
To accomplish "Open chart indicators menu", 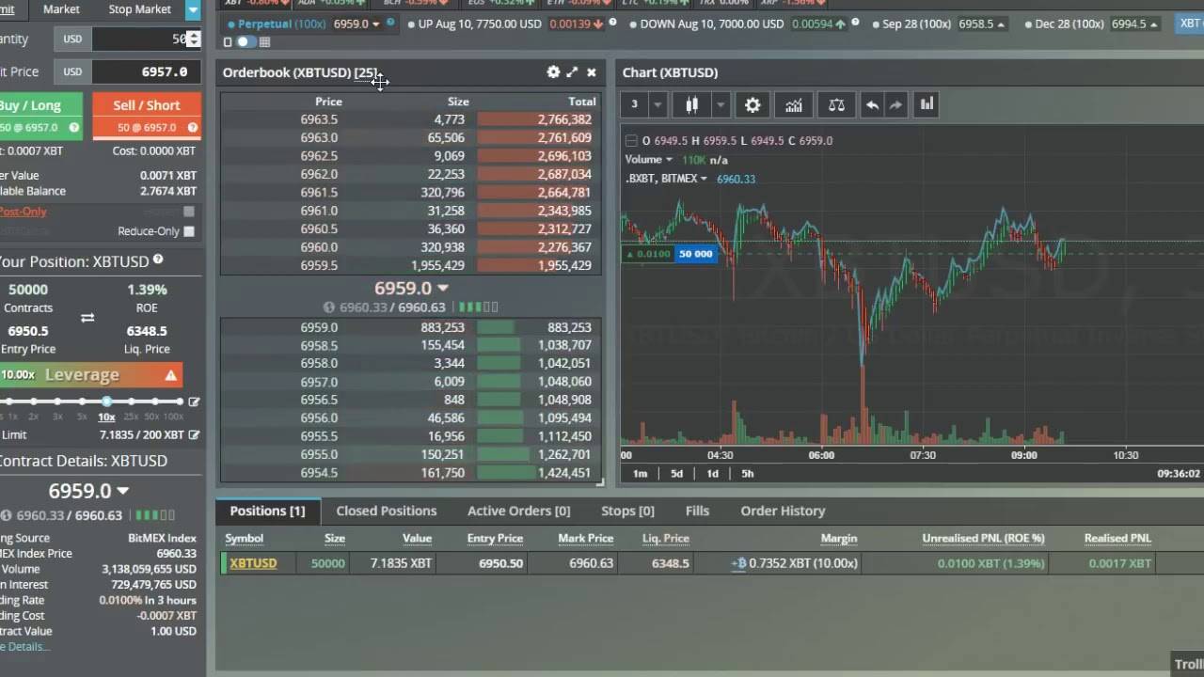I will point(794,105).
